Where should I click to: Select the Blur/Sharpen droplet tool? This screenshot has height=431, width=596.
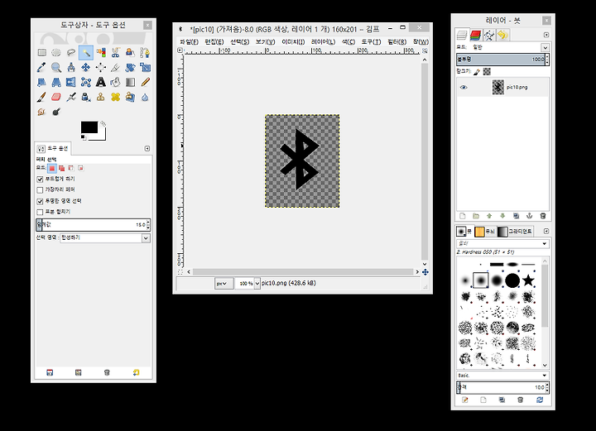145,98
